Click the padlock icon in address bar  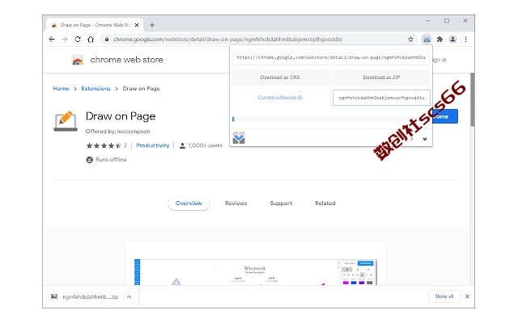pyautogui.click(x=106, y=40)
